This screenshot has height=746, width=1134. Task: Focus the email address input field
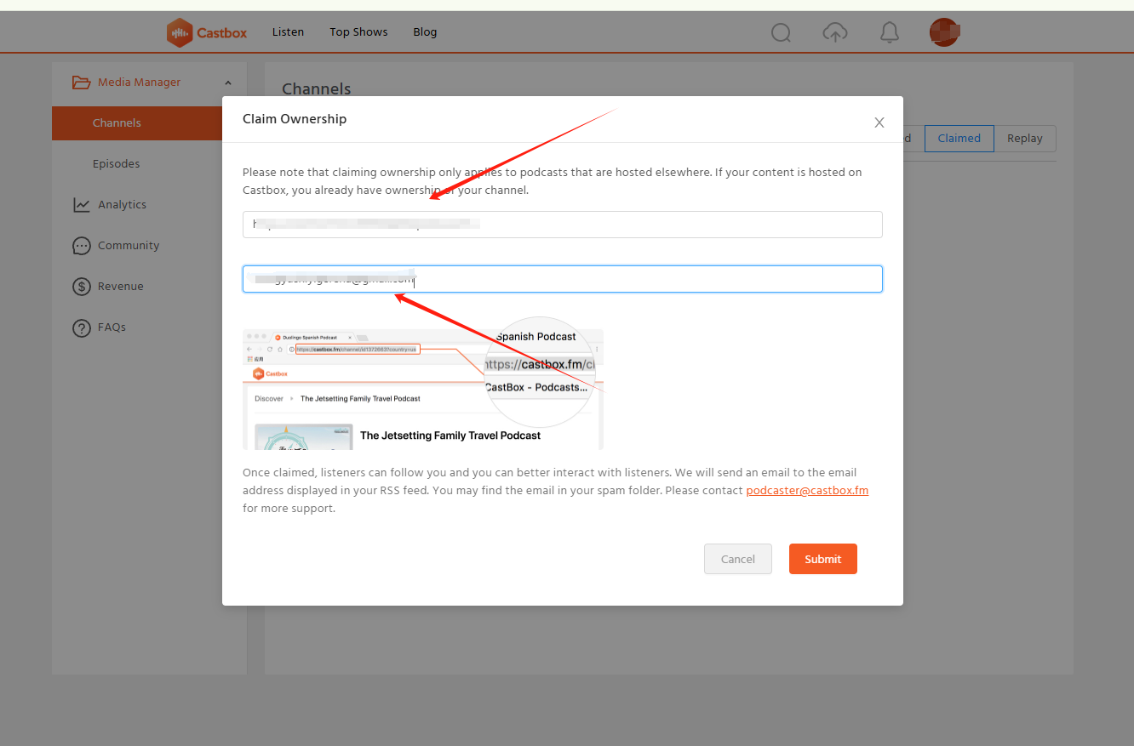pyautogui.click(x=563, y=279)
